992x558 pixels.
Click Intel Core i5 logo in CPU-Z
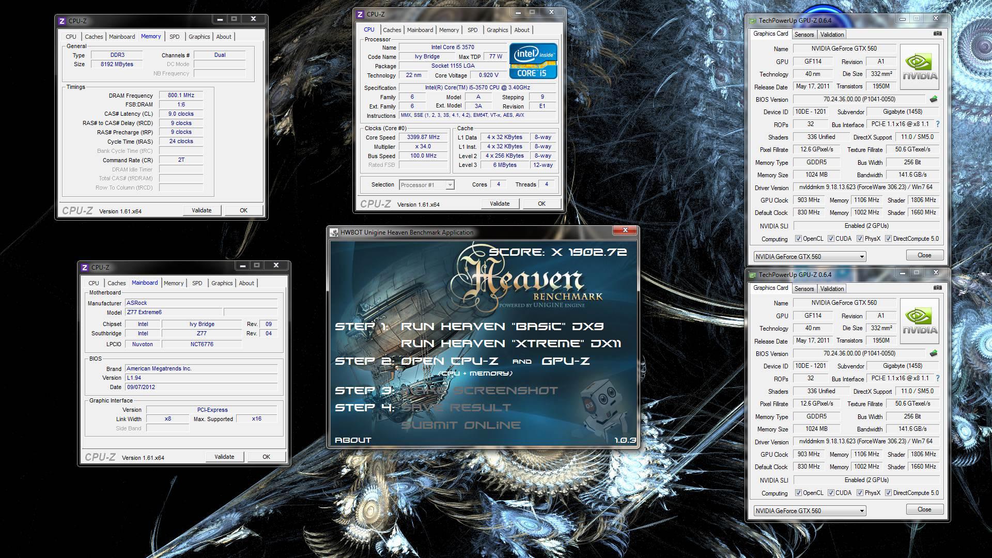tap(533, 61)
